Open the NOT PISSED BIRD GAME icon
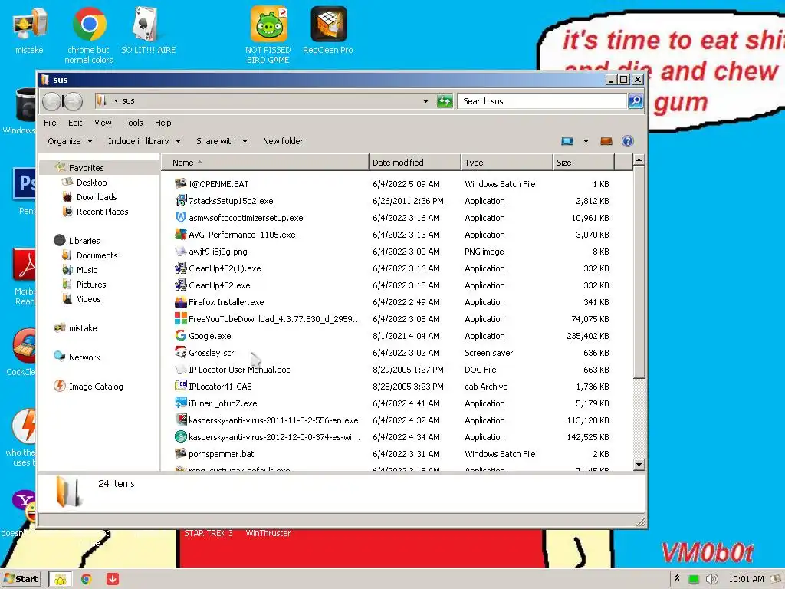785x589 pixels. coord(269,24)
